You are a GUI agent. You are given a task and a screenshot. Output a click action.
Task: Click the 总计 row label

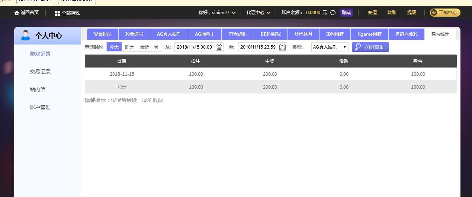point(122,87)
